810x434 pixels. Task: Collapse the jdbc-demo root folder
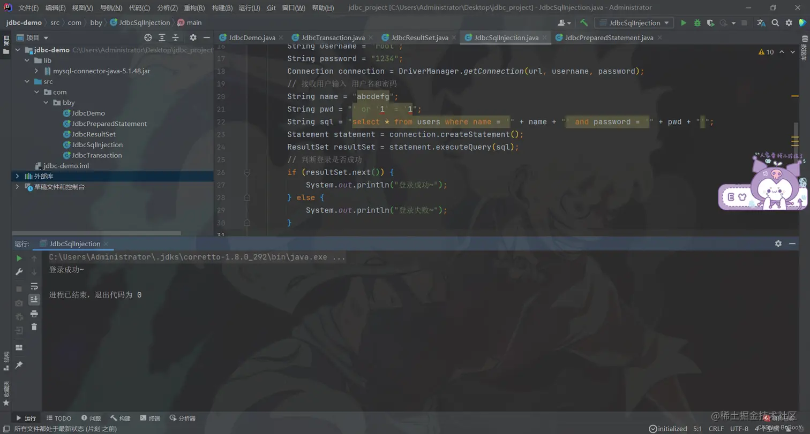tap(18, 50)
